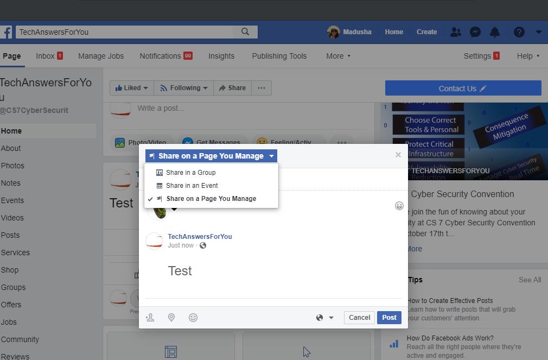Viewport: 548px width, 360px height.
Task: Open About in the left sidebar
Action: point(11,148)
